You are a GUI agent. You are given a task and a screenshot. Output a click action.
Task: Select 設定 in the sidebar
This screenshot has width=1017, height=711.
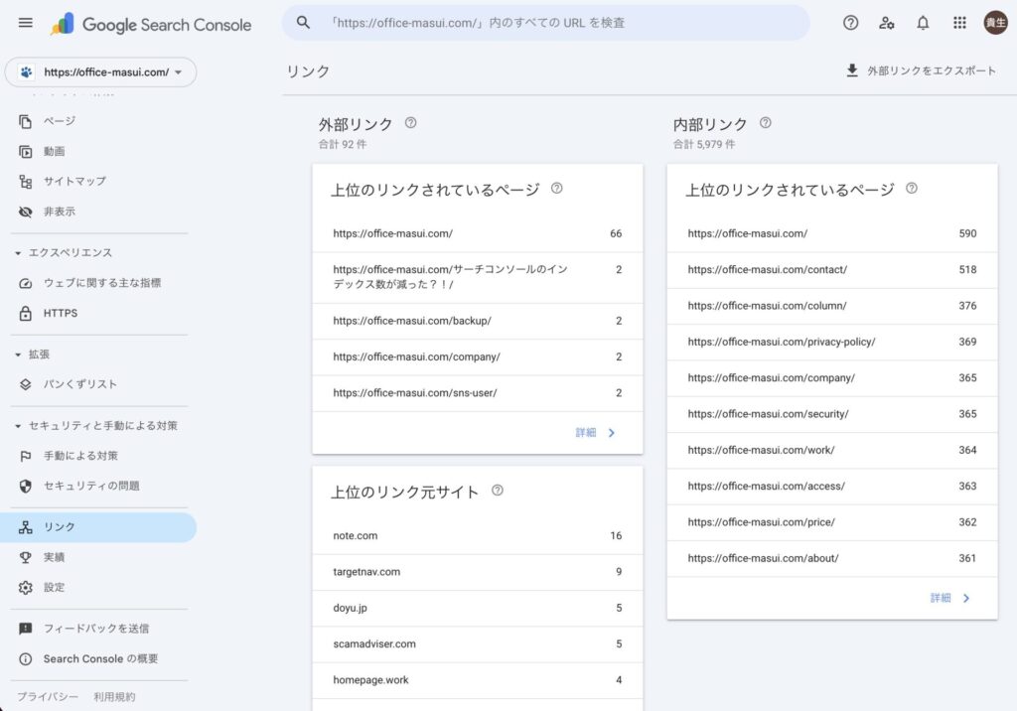[x=55, y=588]
